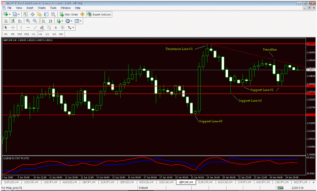Toggle the Expert Advisors button

tap(99, 15)
